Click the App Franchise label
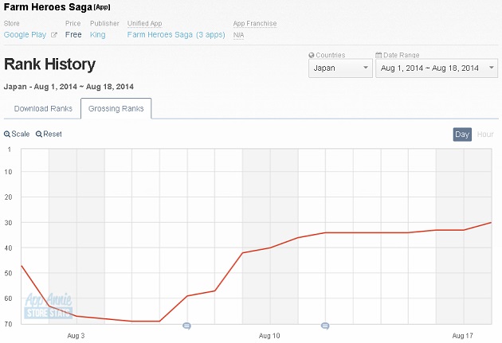This screenshot has height=343, width=502. (x=255, y=24)
